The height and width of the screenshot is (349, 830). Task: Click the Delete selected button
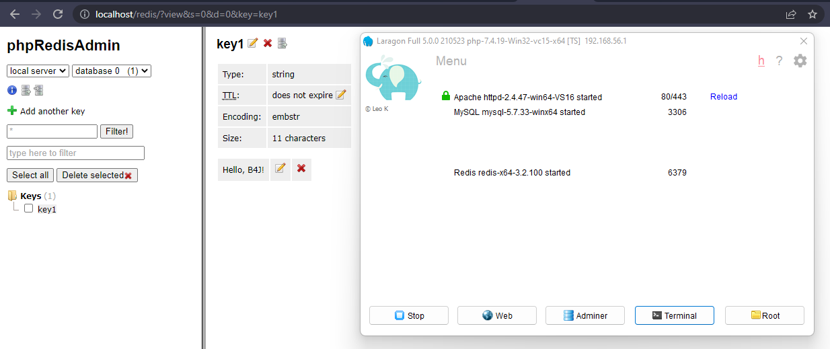(97, 175)
